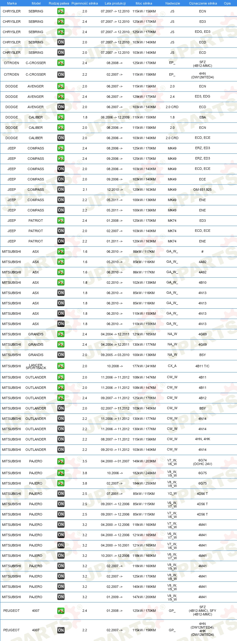Click petrol icon in Mitsubishi ASX 4B10 row
Viewport: 237px width, 641px height.
click(61, 283)
